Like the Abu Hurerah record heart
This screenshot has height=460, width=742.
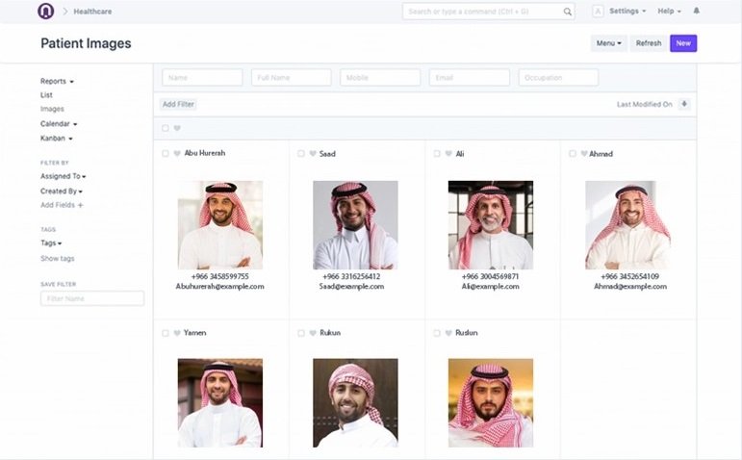click(177, 154)
